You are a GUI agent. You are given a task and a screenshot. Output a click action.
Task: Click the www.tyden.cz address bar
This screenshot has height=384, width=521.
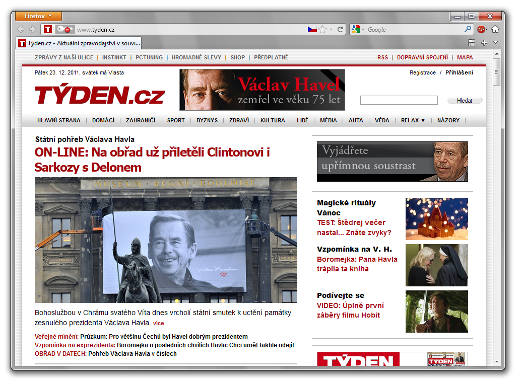coord(191,30)
